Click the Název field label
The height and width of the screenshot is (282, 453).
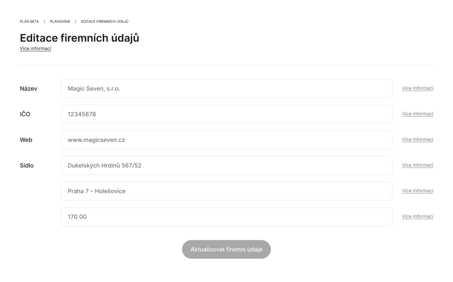tap(28, 89)
